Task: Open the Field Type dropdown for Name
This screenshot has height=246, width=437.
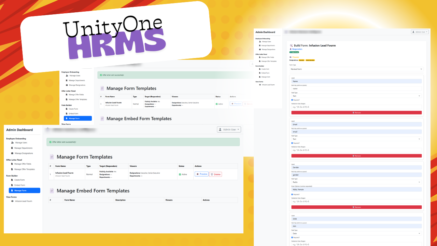Action: click(x=356, y=96)
